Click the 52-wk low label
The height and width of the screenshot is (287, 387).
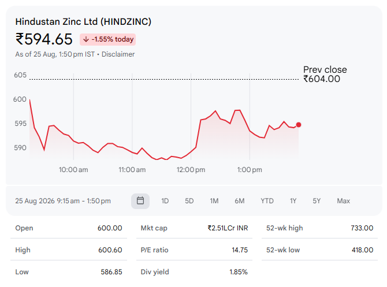point(283,250)
